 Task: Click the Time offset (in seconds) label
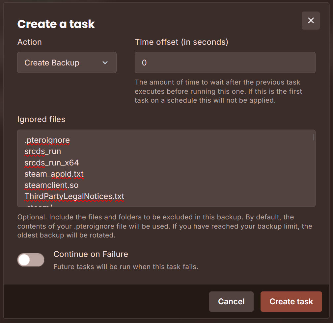[181, 42]
